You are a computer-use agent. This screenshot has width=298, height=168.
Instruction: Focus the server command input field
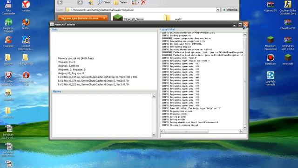pyautogui.click(x=203, y=136)
